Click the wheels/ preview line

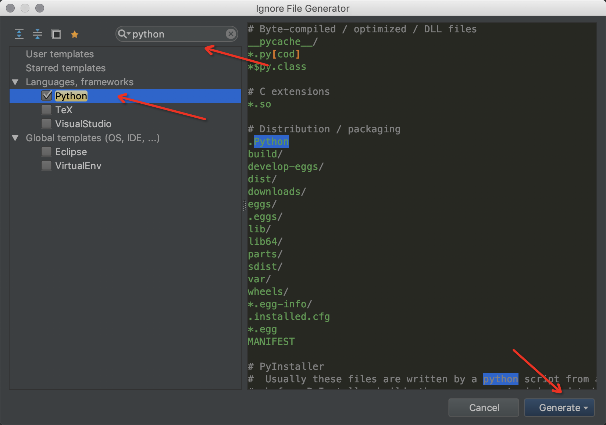coord(268,292)
